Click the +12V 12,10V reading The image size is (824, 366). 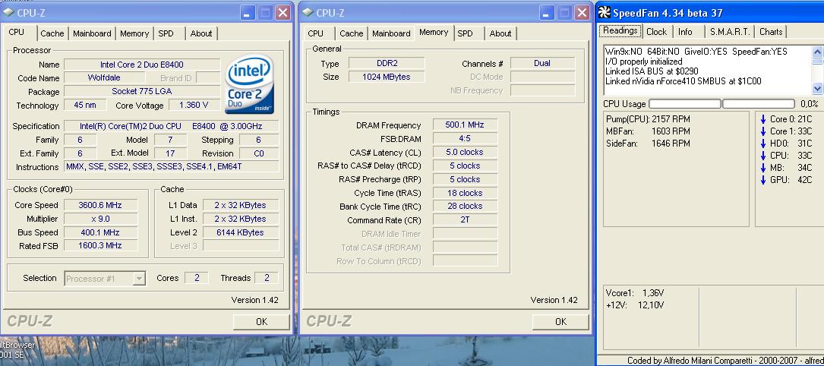point(635,305)
